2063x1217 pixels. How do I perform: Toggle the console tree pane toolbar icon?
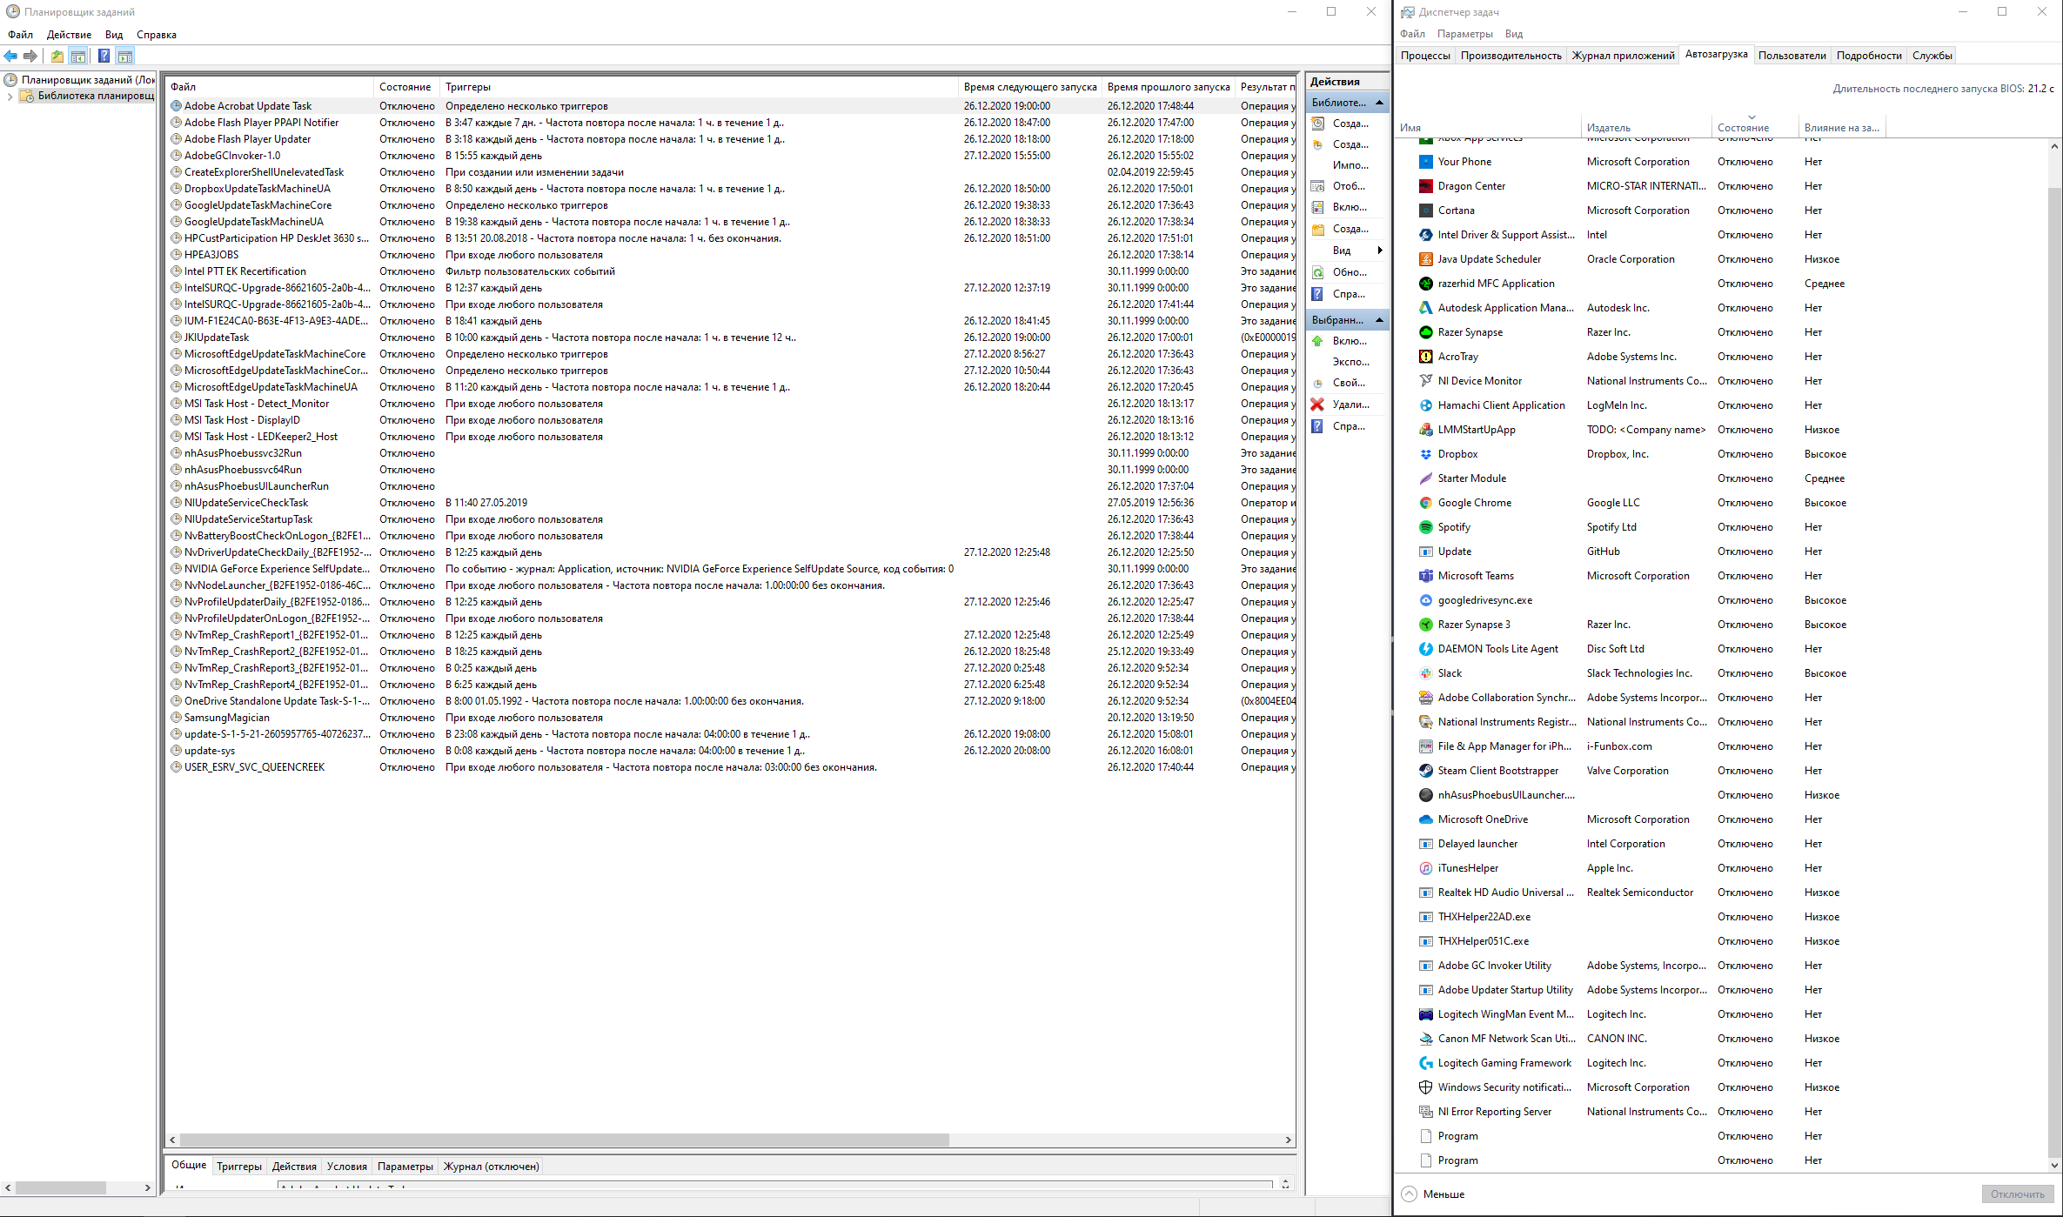[x=78, y=56]
